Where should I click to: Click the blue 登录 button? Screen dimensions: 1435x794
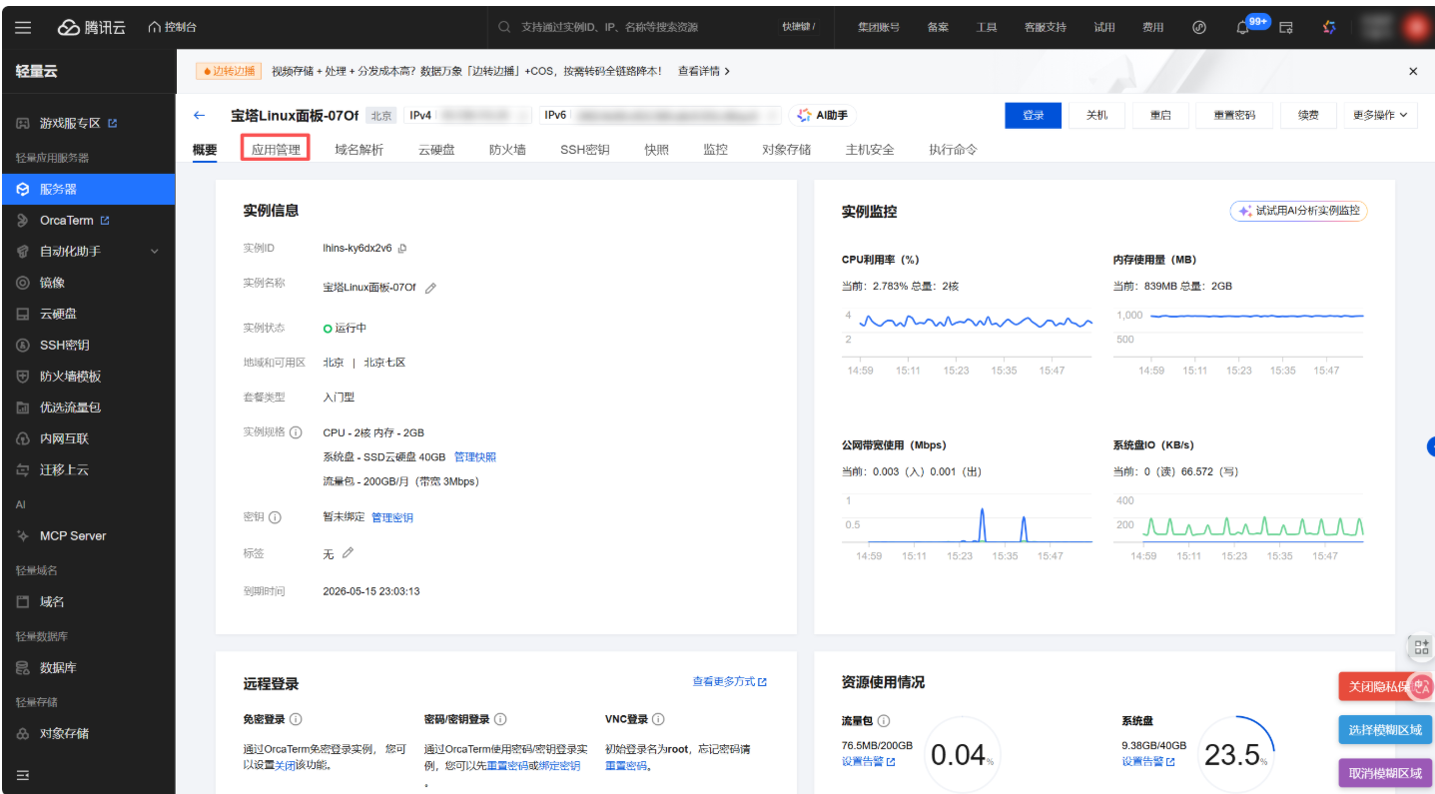point(1033,116)
